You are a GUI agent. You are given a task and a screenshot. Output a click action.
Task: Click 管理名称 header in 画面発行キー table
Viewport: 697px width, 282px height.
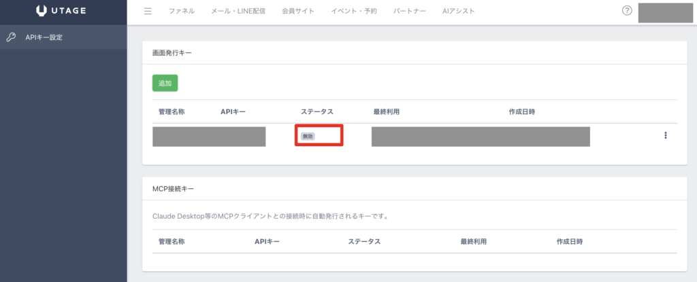[172, 111]
